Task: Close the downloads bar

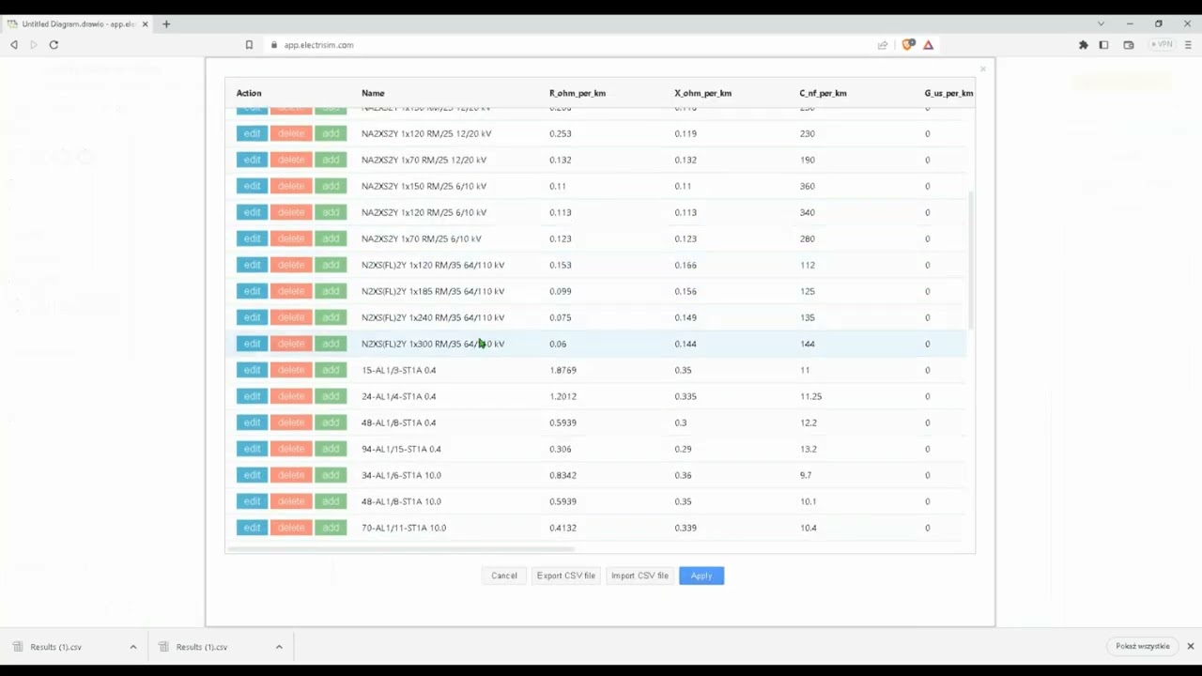Action: [x=1190, y=646]
